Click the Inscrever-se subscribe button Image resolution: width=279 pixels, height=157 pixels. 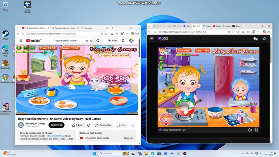coord(57,125)
